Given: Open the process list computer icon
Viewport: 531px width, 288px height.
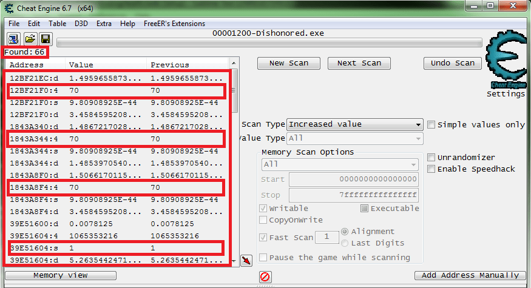Looking at the screenshot, I should (13, 39).
